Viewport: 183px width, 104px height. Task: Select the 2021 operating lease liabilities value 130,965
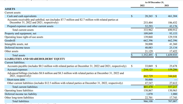tap(172, 91)
